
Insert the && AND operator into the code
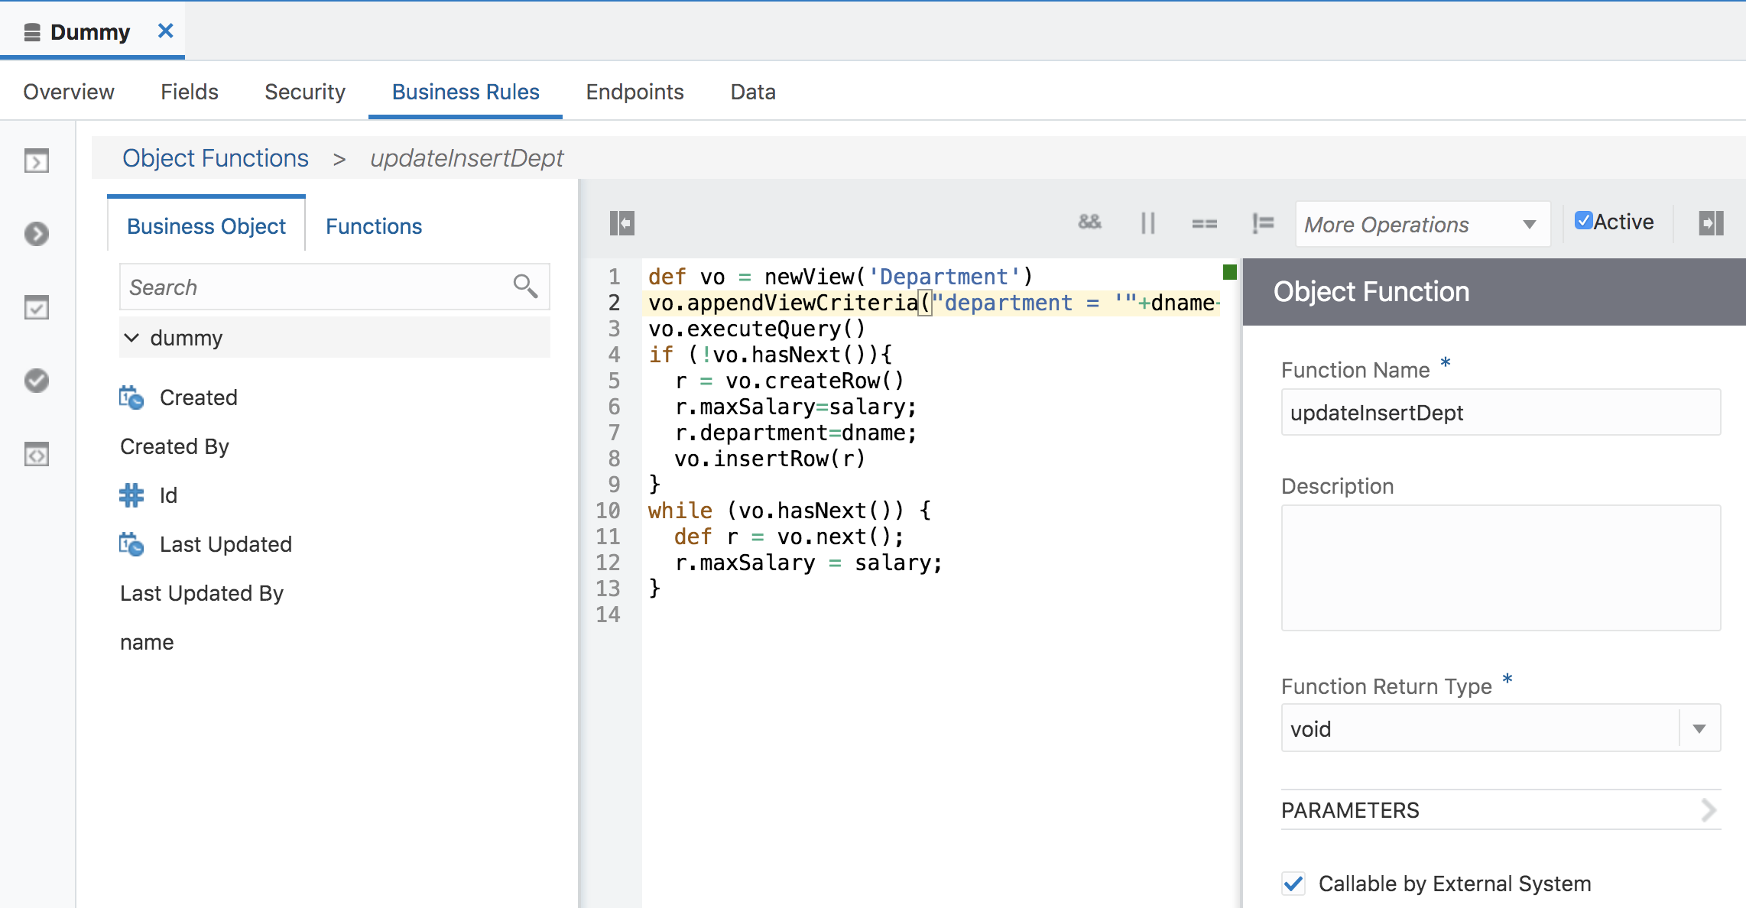click(1089, 223)
